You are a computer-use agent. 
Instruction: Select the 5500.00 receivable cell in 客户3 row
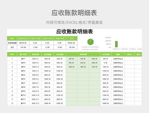[60, 67]
